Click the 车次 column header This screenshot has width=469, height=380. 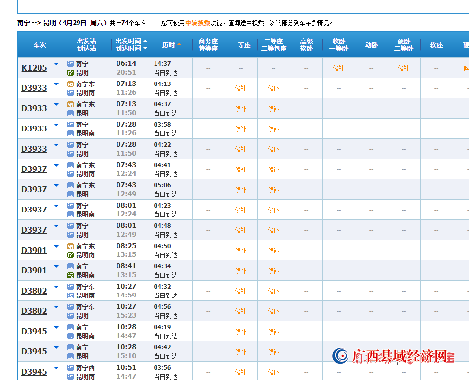pyautogui.click(x=39, y=45)
